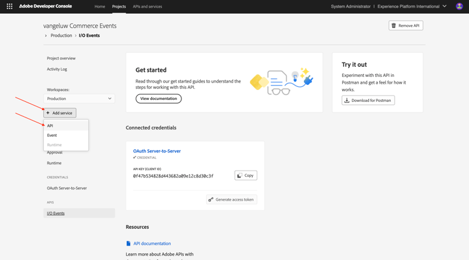The height and width of the screenshot is (260, 469).
Task: Click the System Administrator role label
Action: coord(351,7)
